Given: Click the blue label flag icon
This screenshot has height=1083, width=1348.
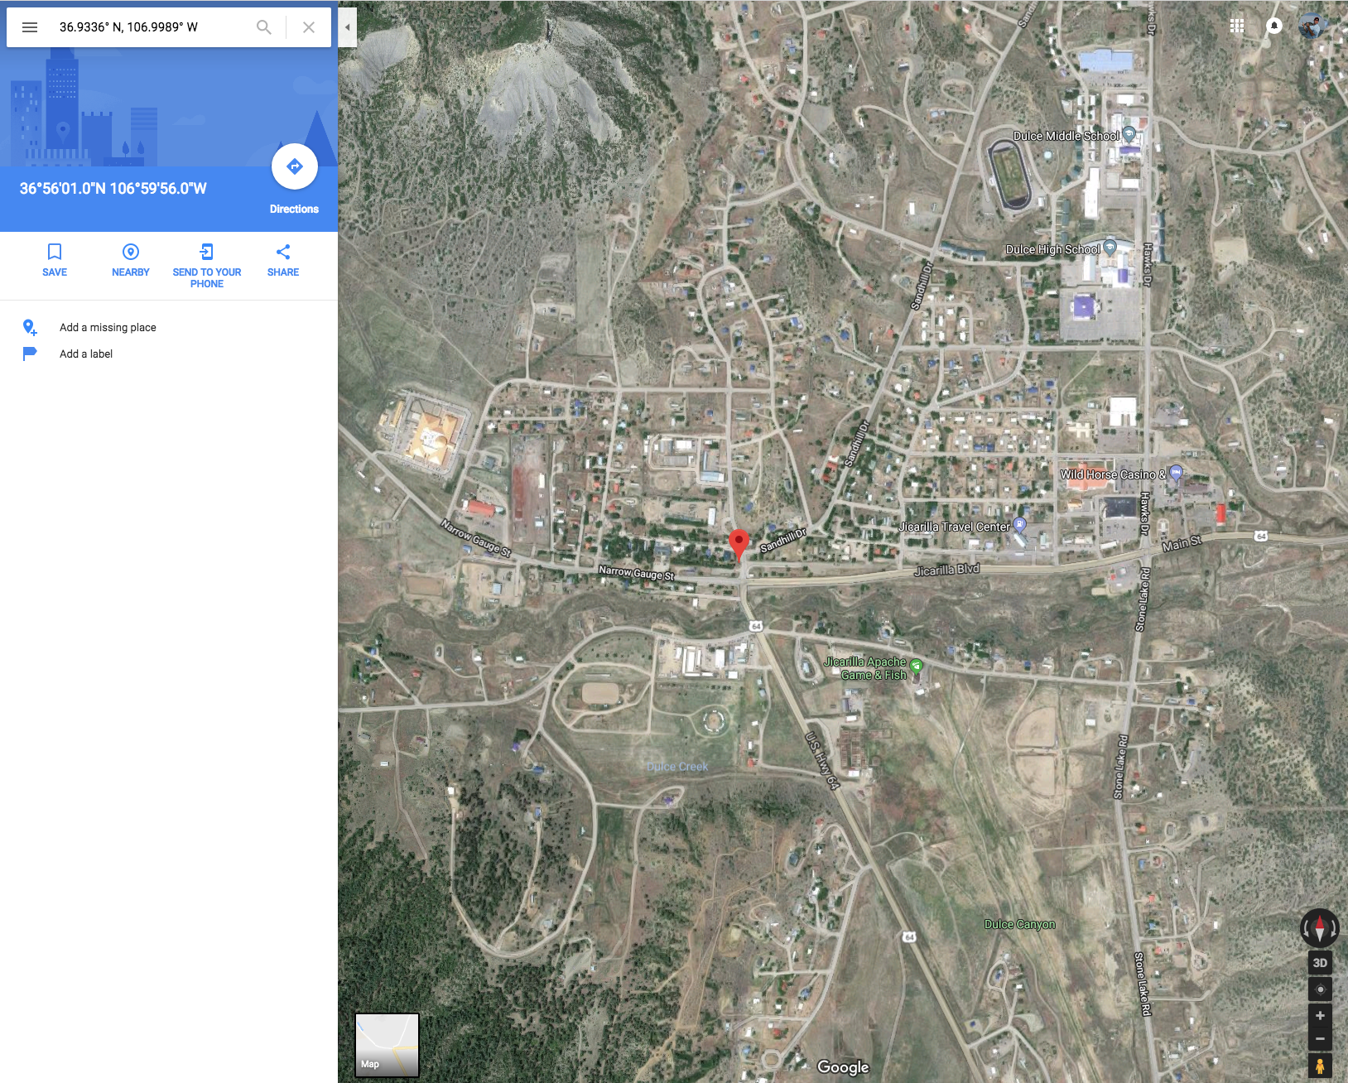Looking at the screenshot, I should click(x=30, y=354).
